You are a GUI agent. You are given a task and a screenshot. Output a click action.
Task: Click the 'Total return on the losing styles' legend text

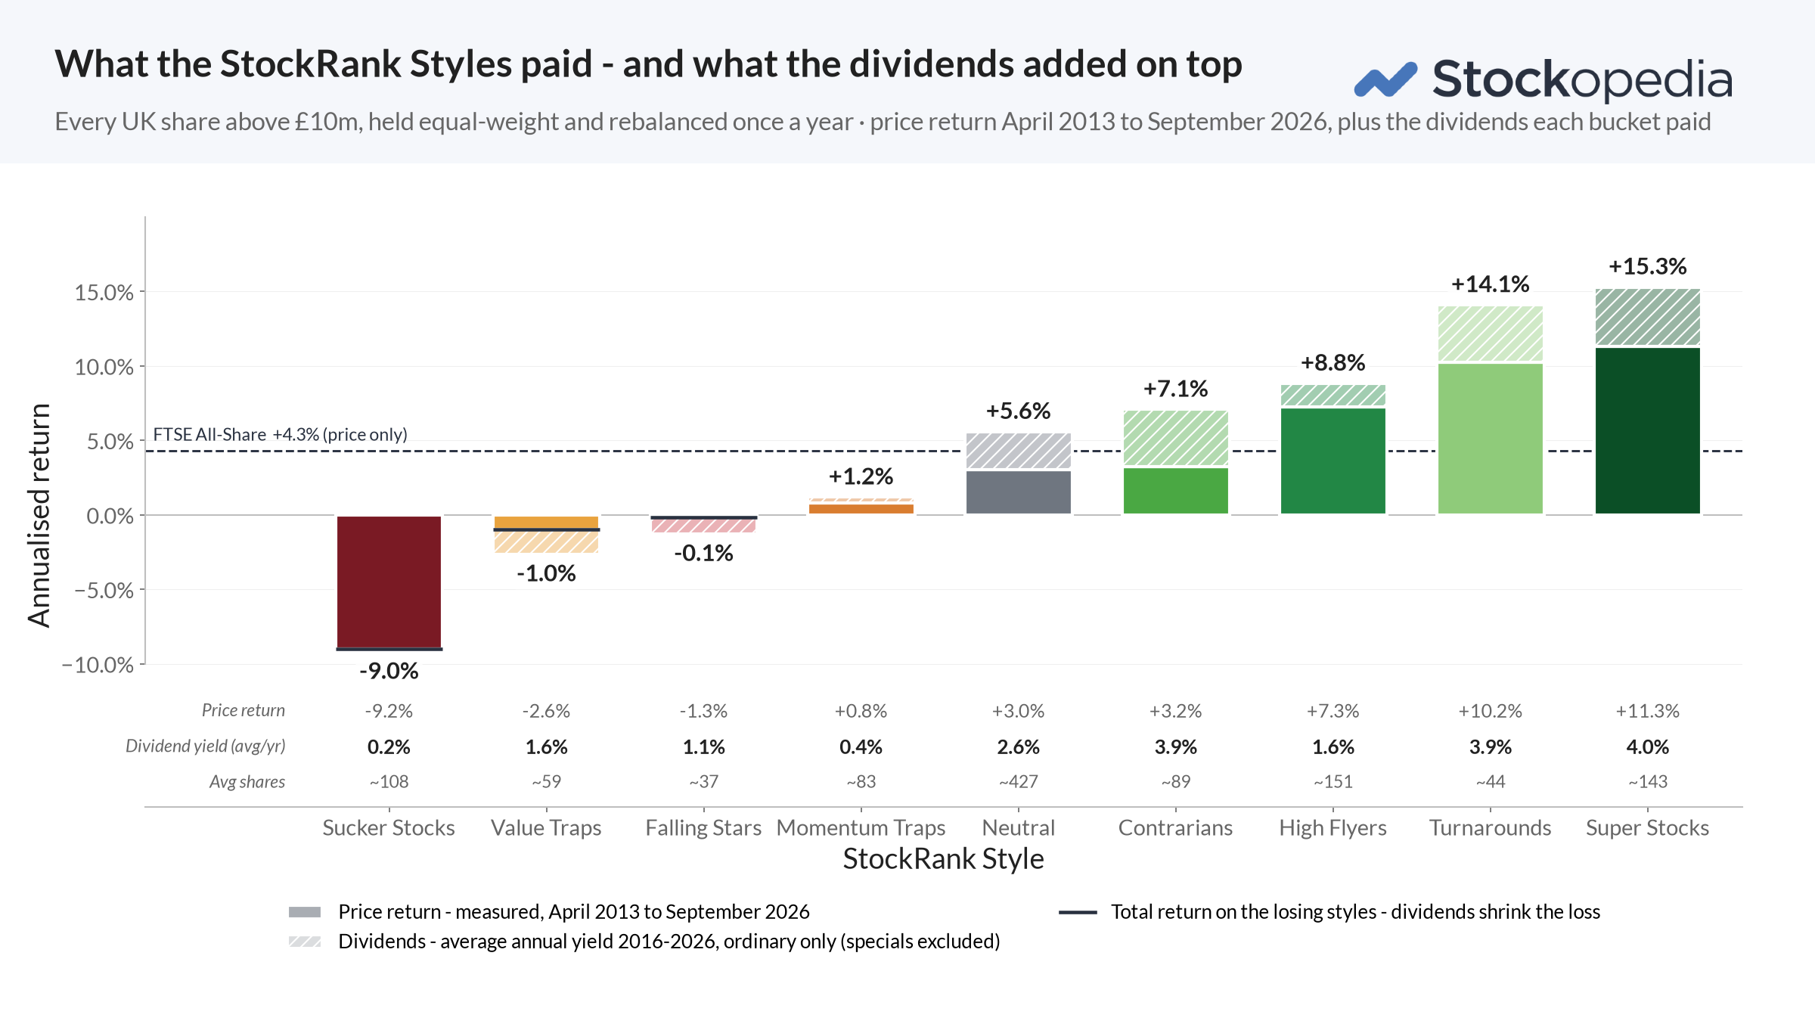coord(1356,912)
